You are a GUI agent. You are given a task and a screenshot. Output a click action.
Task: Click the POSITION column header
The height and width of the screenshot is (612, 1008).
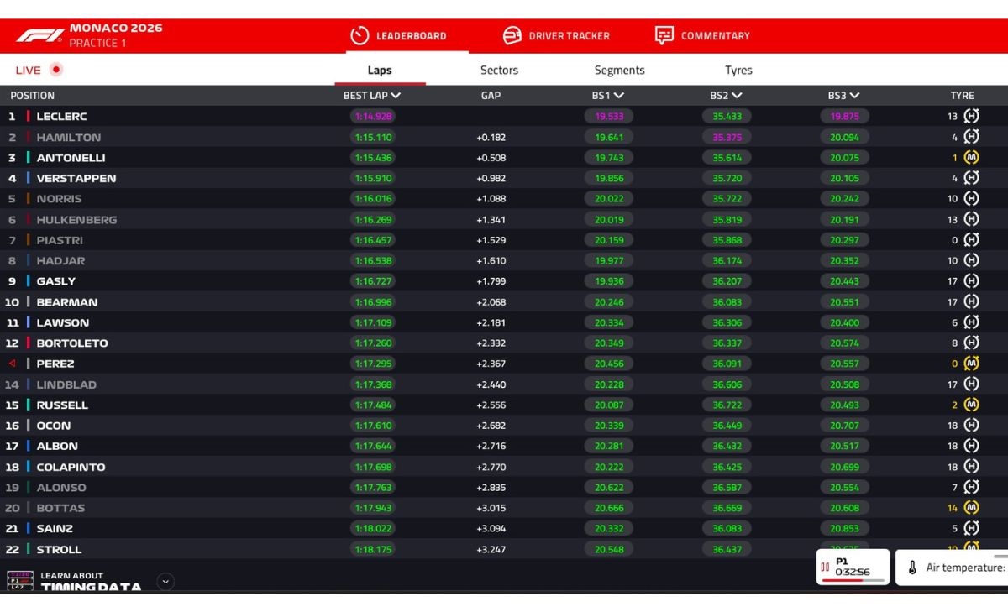(x=33, y=96)
